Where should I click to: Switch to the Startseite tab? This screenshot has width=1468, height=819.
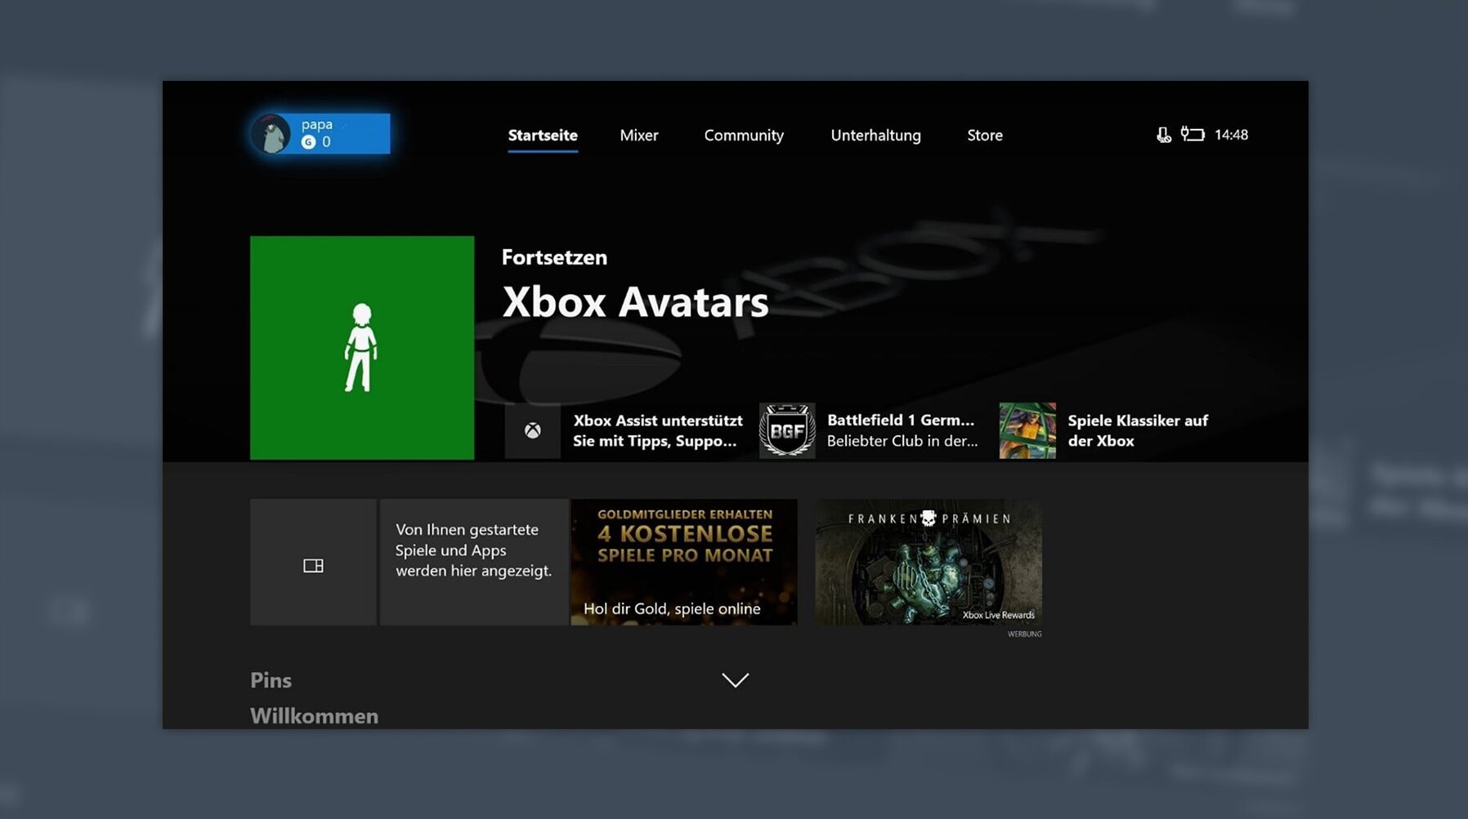[x=543, y=136]
